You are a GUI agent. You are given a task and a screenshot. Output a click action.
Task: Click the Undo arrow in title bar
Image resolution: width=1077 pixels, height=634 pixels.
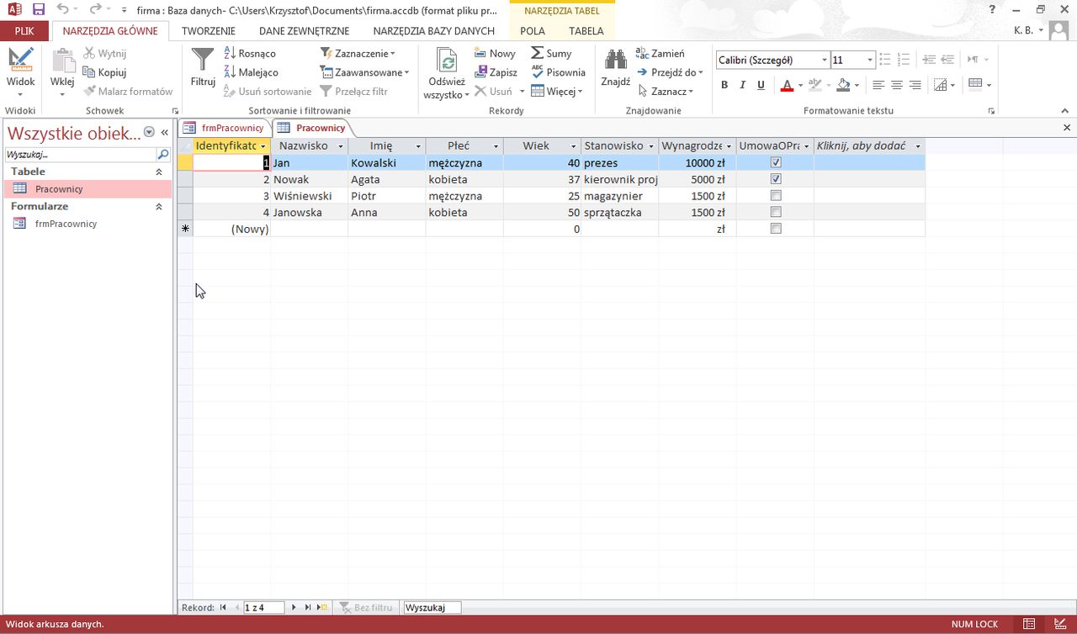63,9
